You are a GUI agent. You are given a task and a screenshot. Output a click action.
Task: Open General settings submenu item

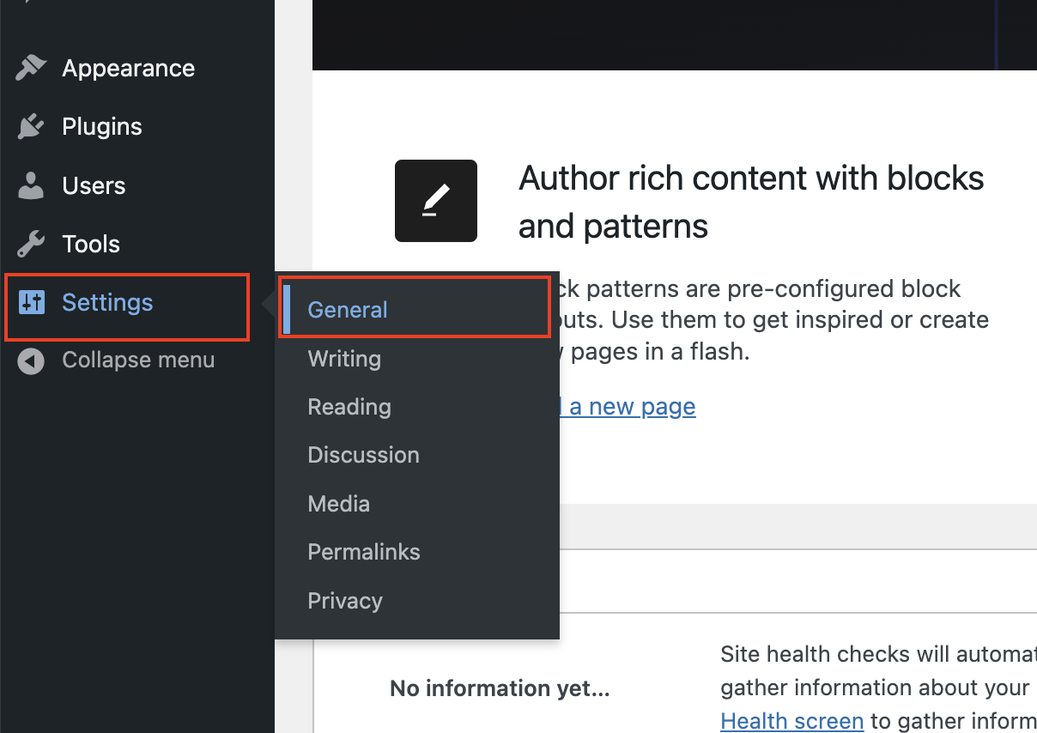(348, 310)
